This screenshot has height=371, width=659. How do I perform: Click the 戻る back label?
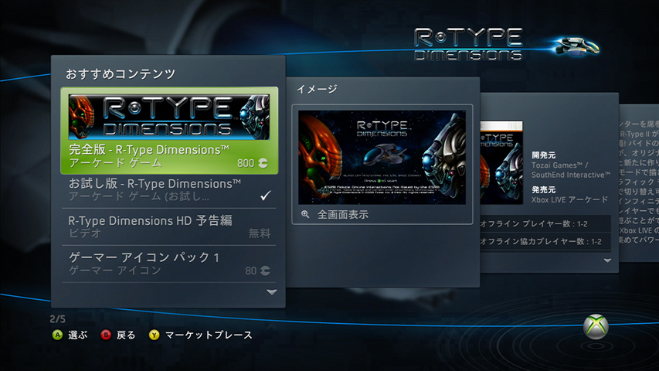126,335
